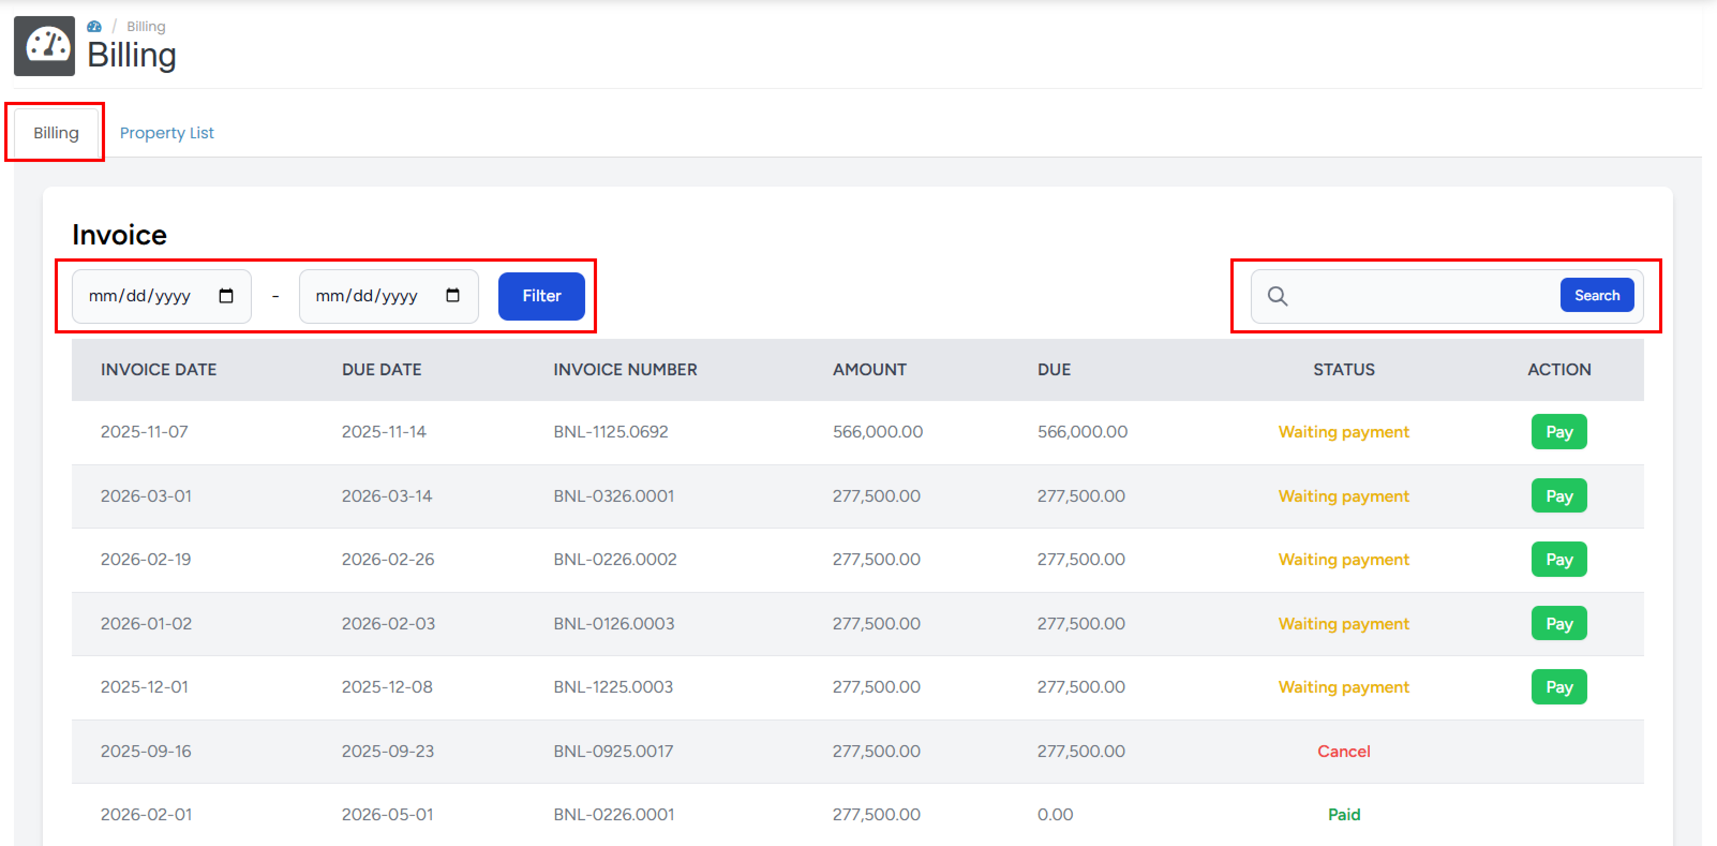The width and height of the screenshot is (1717, 846).
Task: Click inside the invoice search text field
Action: (1420, 296)
